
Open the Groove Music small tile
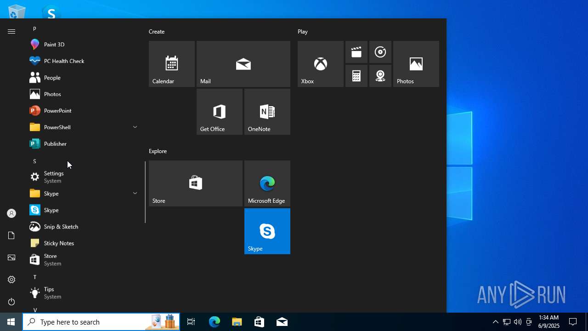click(x=380, y=52)
